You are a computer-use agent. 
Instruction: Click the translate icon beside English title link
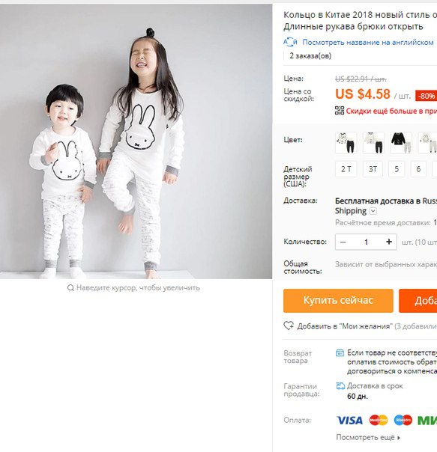pyautogui.click(x=290, y=43)
